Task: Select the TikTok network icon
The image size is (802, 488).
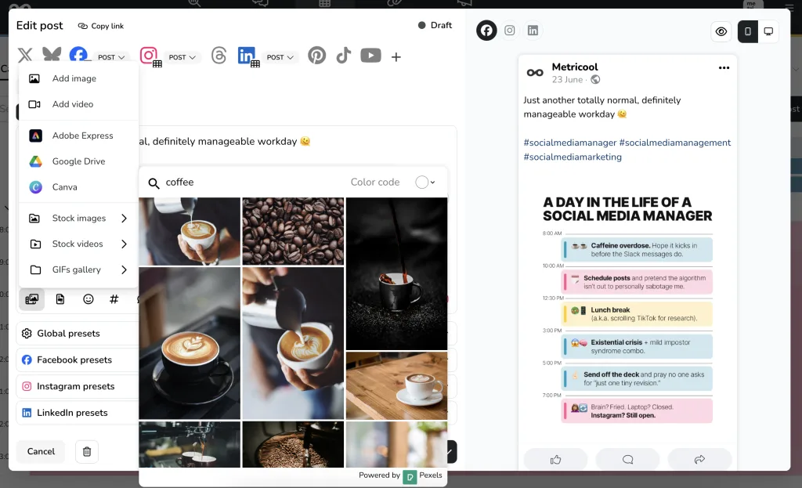Action: coord(343,56)
